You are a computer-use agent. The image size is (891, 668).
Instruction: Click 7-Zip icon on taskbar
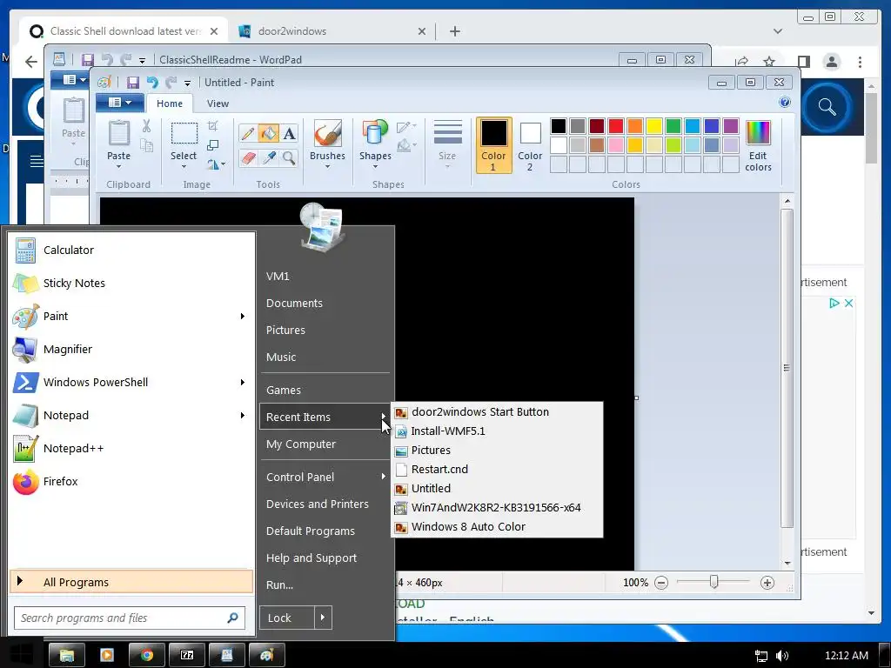point(187,655)
